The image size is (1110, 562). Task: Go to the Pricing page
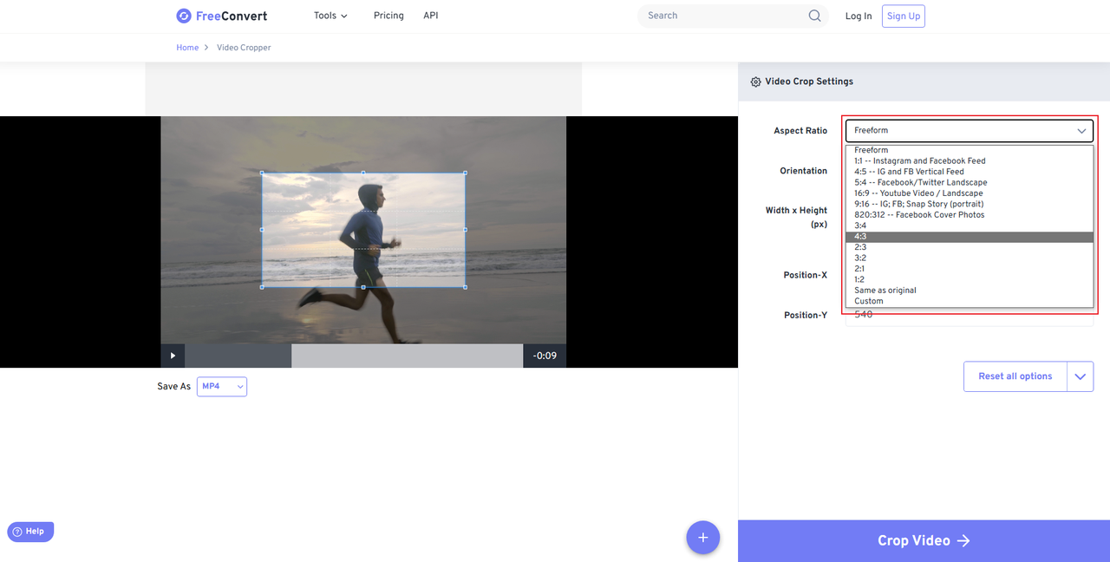coord(388,16)
